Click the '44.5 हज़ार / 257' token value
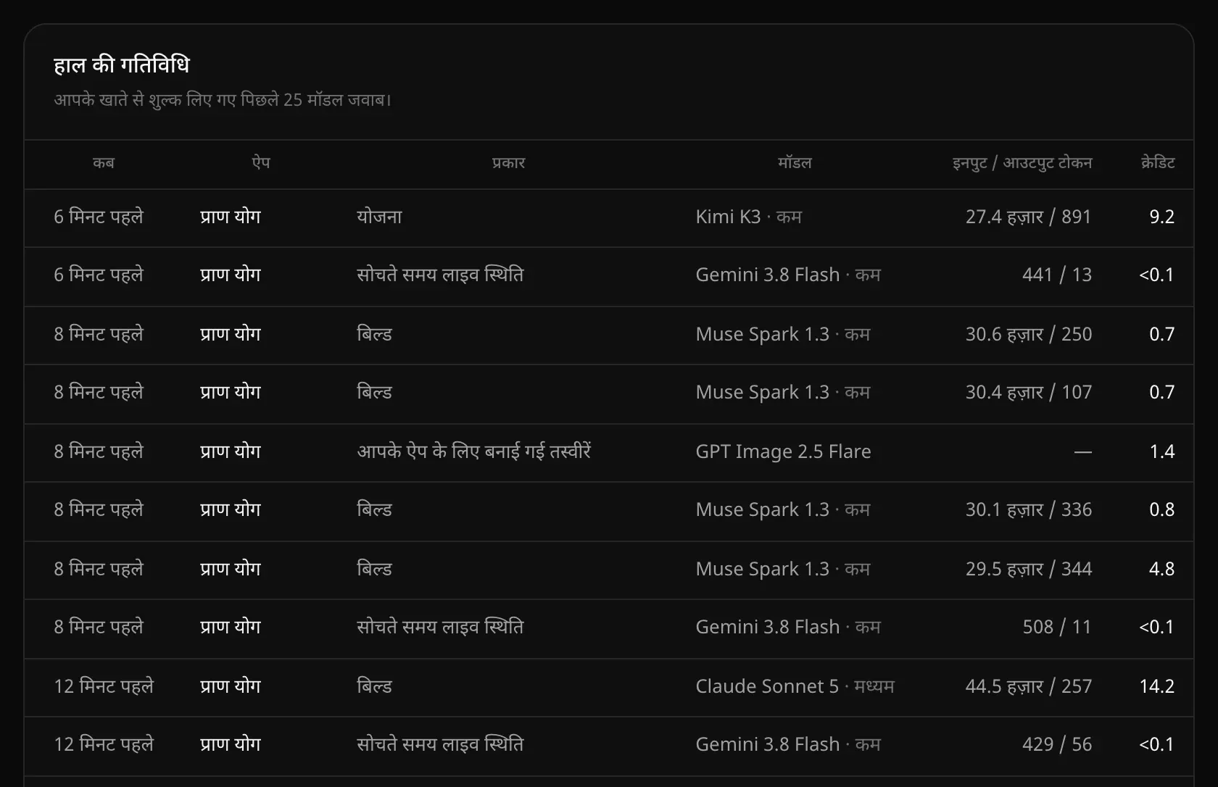Image resolution: width=1218 pixels, height=787 pixels. pos(1028,686)
